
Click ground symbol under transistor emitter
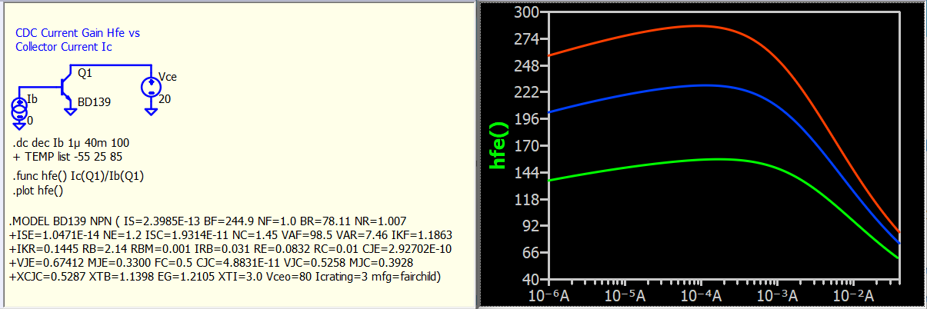pos(71,111)
